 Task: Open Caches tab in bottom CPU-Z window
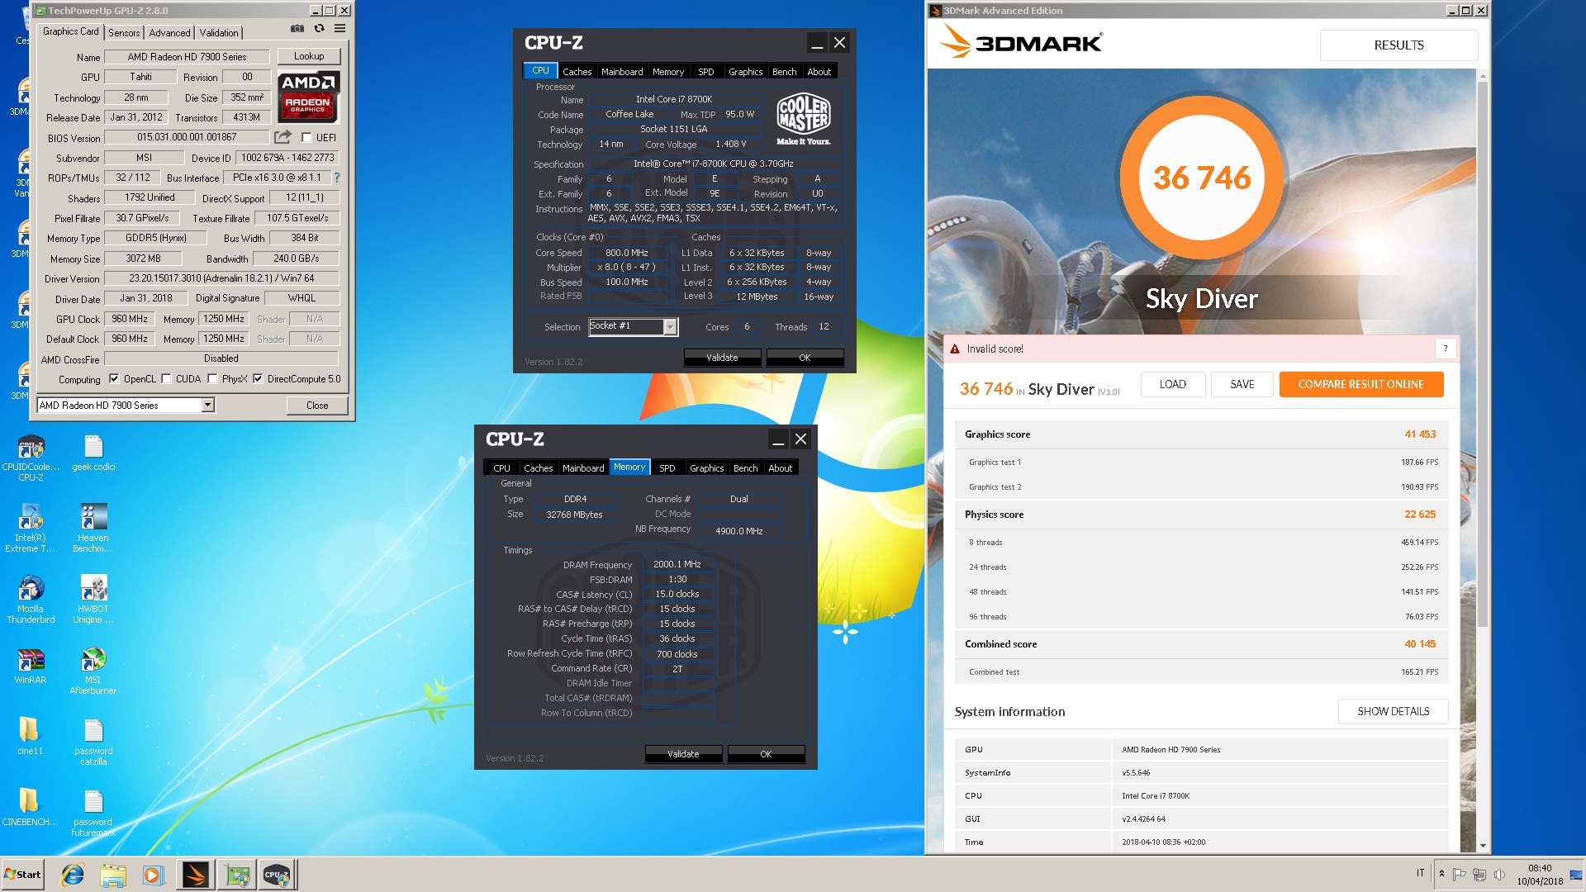tap(539, 468)
